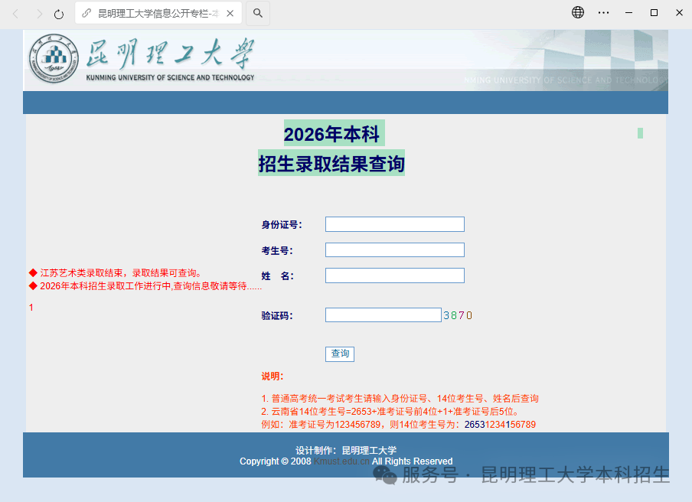This screenshot has height=502, width=692.
Task: Click the example line starting 例如
Action: 398,425
